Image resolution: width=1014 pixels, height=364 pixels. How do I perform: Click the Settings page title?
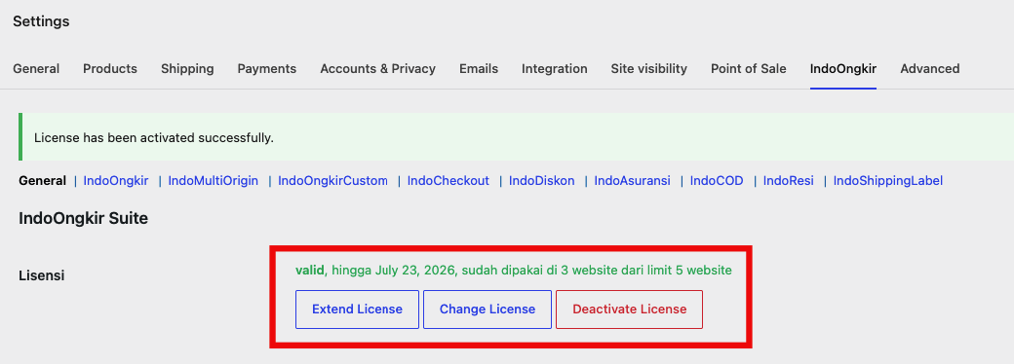coord(41,21)
